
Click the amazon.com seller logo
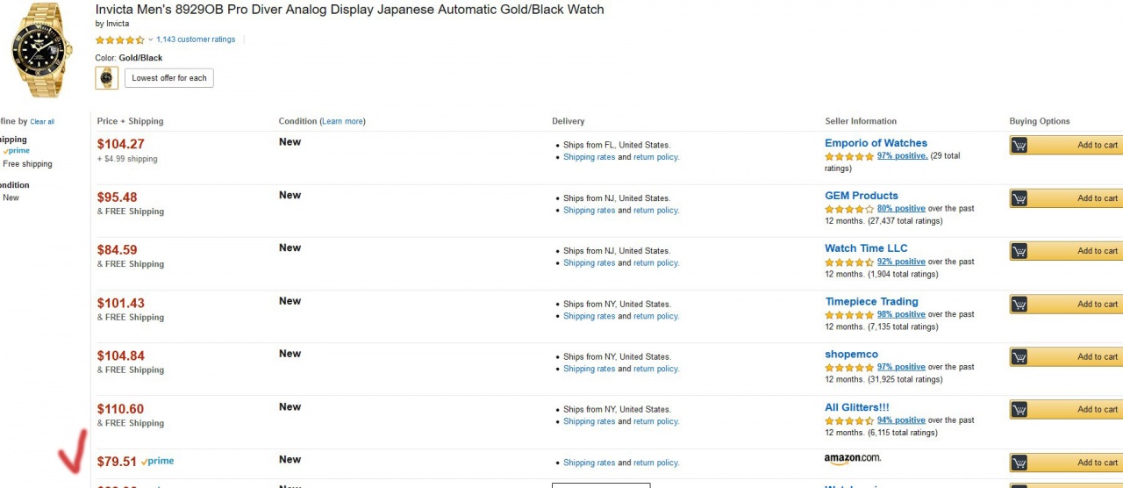click(852, 459)
